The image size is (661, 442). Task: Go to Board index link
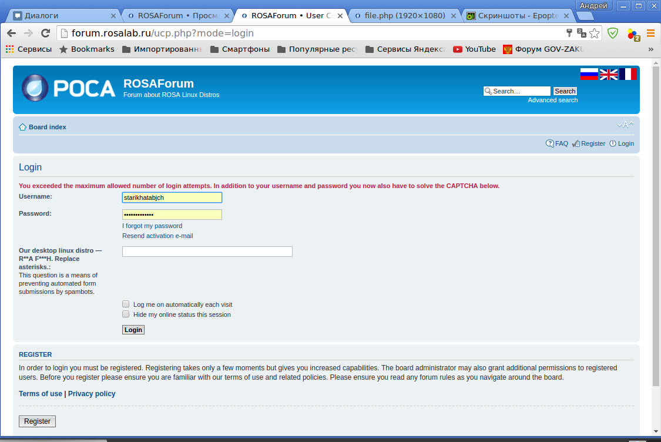47,127
